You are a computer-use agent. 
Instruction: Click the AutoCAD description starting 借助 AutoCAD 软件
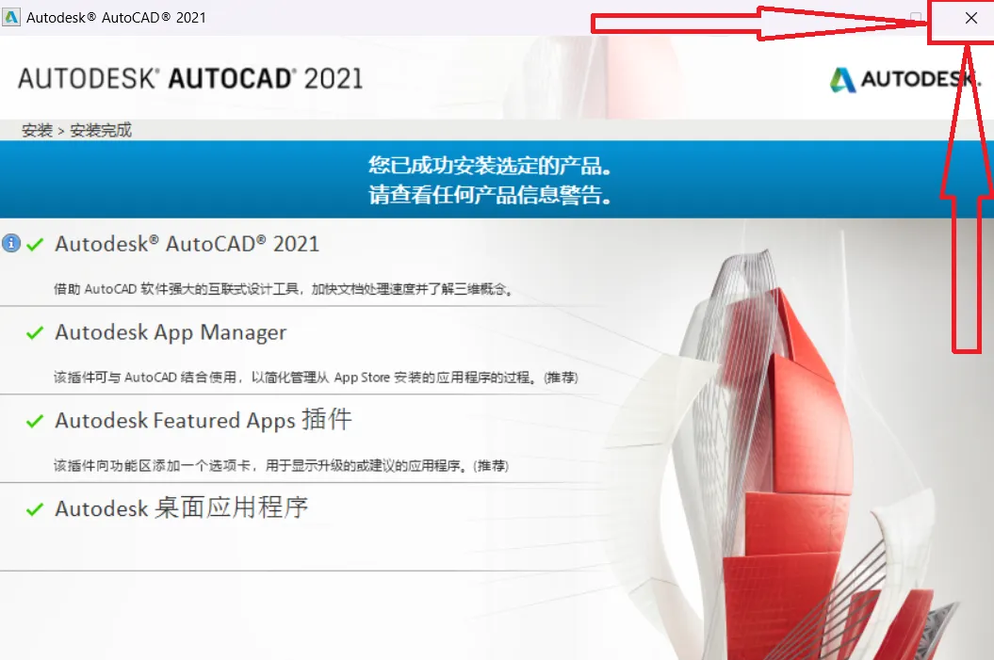(284, 289)
